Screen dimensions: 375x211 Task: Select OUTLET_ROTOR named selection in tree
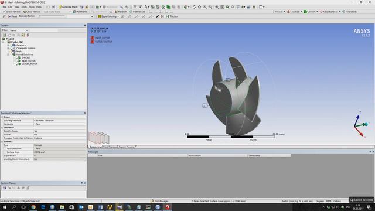point(29,64)
